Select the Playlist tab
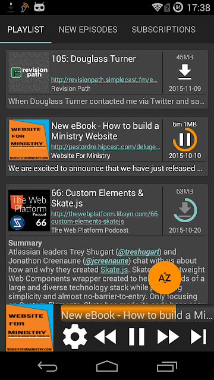 [26, 30]
